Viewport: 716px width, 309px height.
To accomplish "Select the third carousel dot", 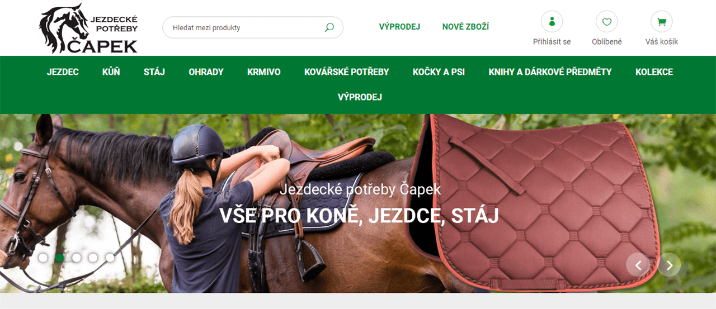I will pyautogui.click(x=77, y=258).
